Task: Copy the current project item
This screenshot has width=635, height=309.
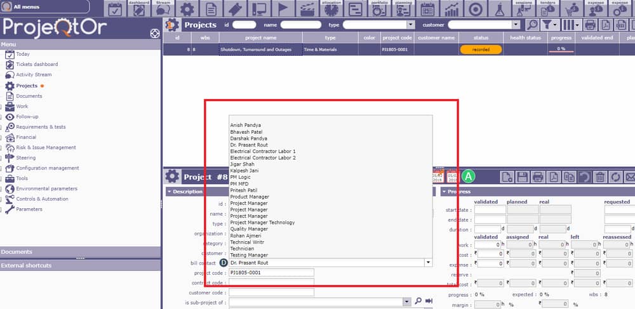Action: (570, 177)
